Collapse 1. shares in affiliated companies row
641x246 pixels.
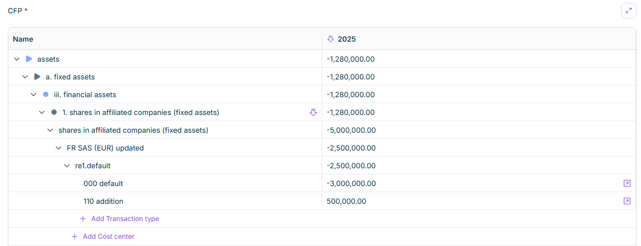(x=42, y=113)
